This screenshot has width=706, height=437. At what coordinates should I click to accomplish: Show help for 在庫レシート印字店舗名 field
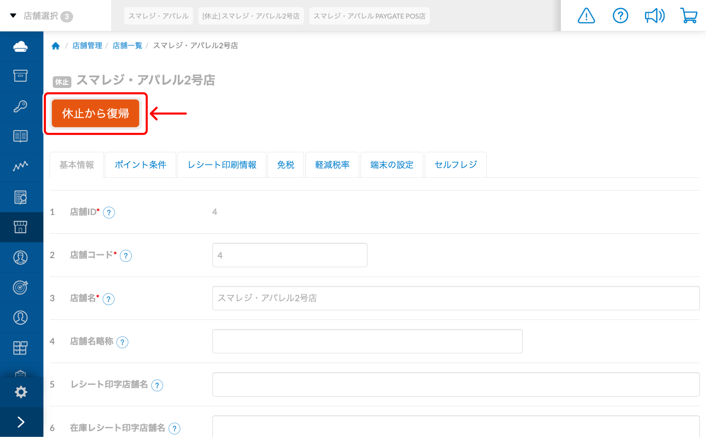pos(174,428)
